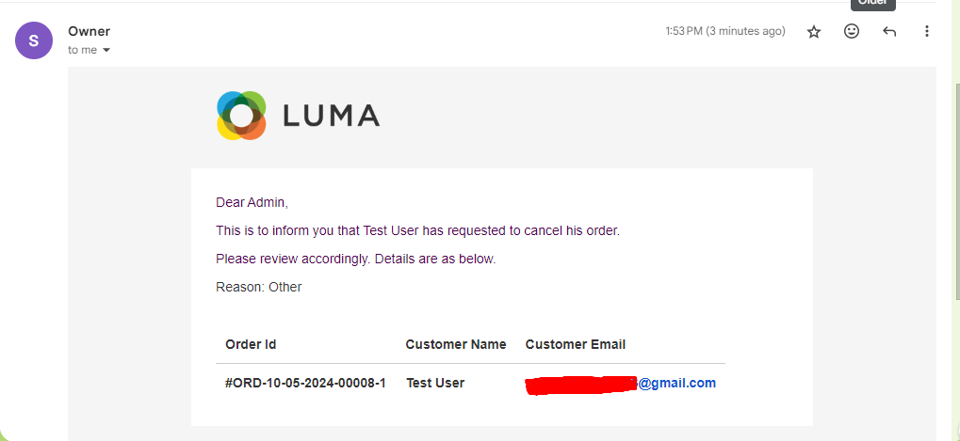Open the three-dot More options menu
The width and height of the screenshot is (960, 441).
click(927, 32)
